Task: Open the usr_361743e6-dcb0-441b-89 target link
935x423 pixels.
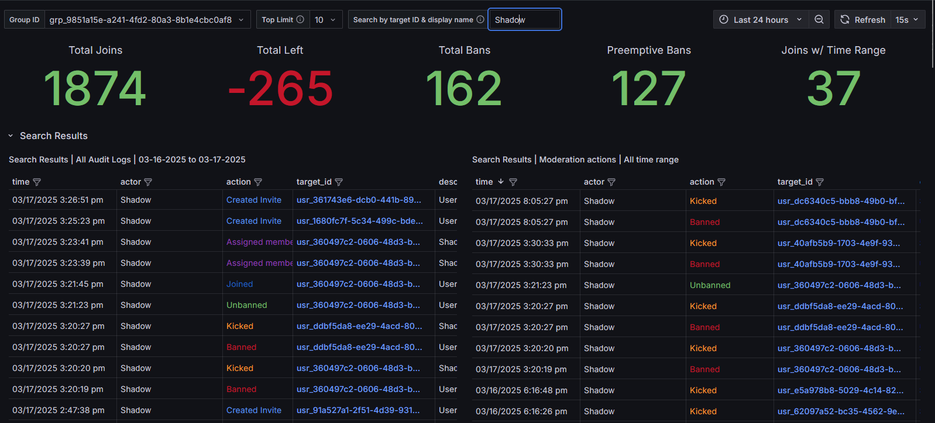Action: 359,200
